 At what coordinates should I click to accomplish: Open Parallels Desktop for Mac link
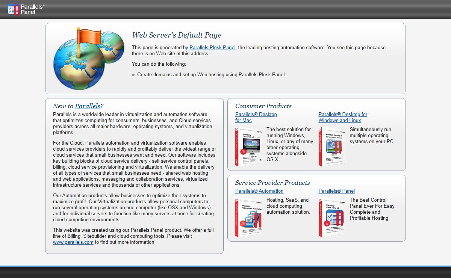tap(256, 117)
